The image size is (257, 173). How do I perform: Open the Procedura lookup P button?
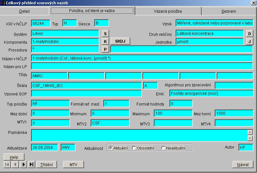coord(105,49)
